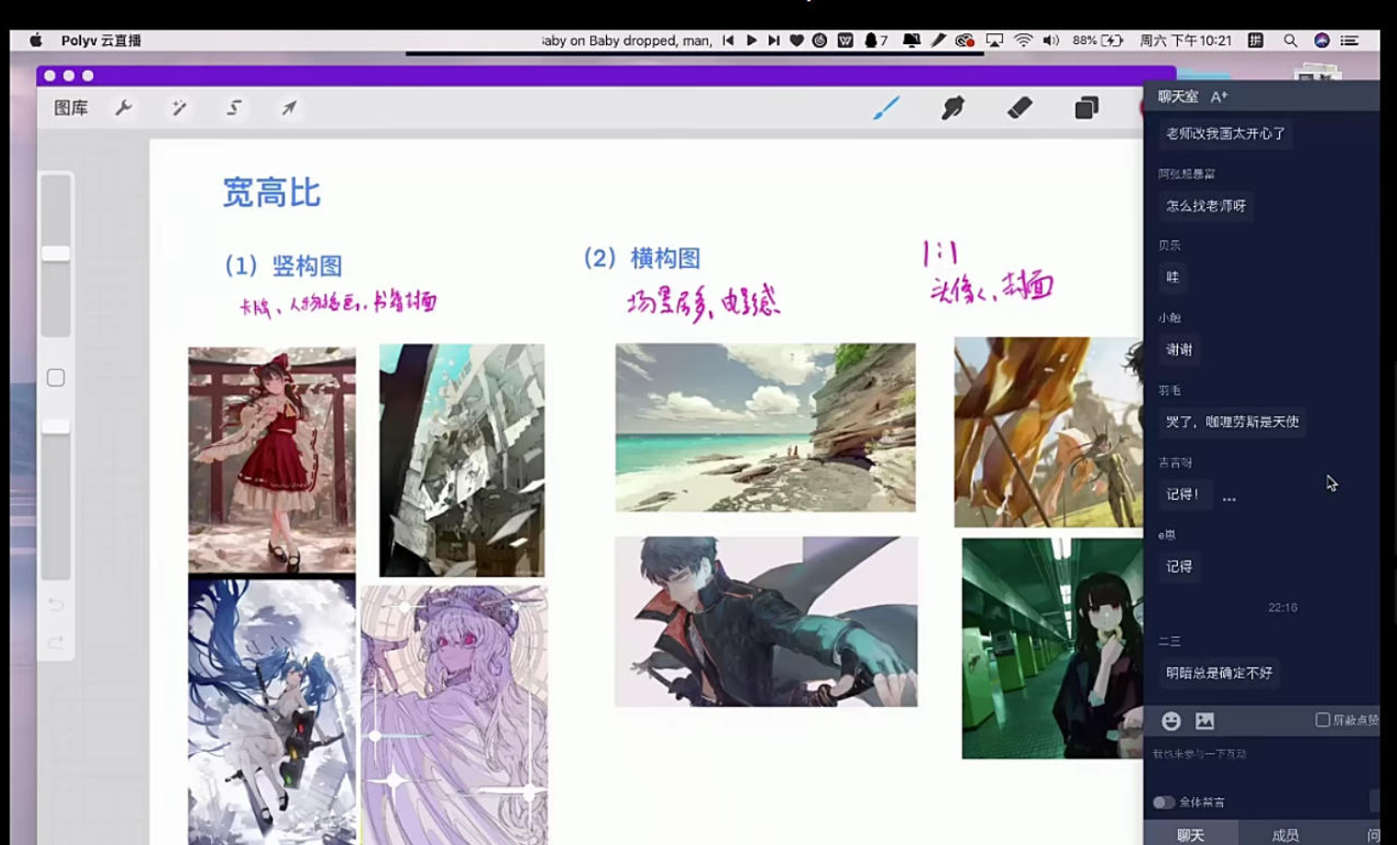Click chat message 老师改我画太开心了

[1225, 133]
